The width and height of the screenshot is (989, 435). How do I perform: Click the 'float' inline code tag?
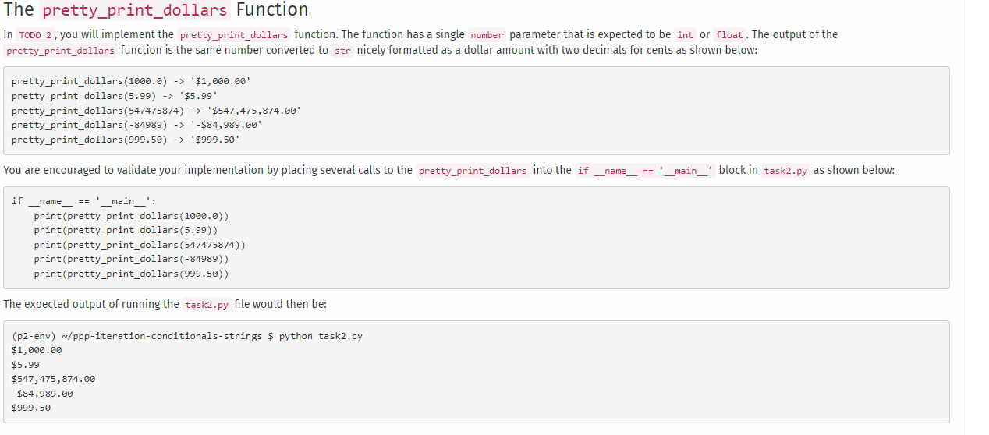click(x=729, y=35)
